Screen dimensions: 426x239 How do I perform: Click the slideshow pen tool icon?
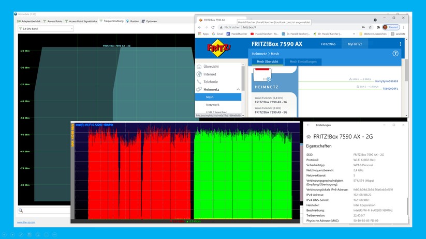[21, 235]
